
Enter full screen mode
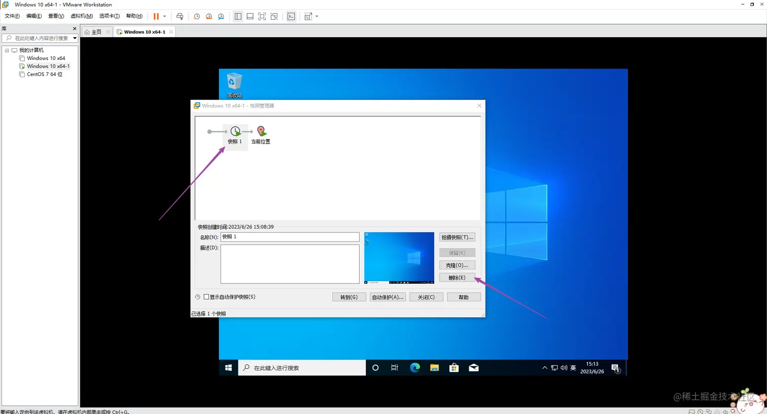tap(262, 16)
